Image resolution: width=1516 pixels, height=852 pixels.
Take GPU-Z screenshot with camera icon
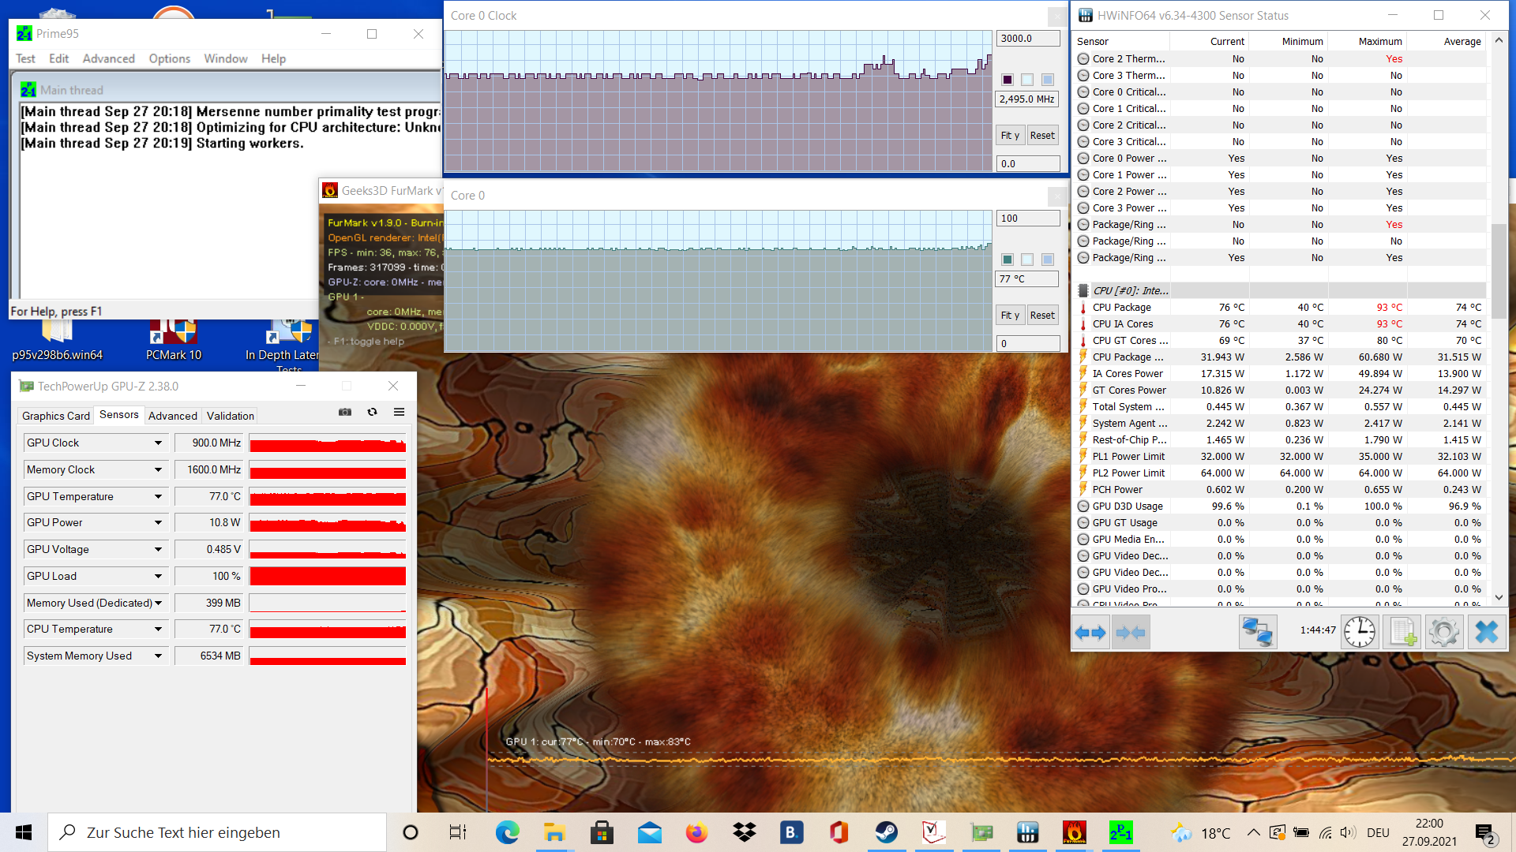pyautogui.click(x=345, y=412)
